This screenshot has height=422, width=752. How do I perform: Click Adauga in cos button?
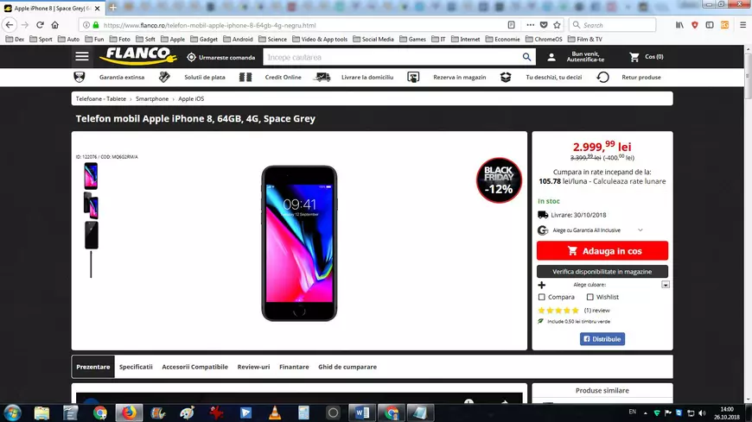point(602,250)
